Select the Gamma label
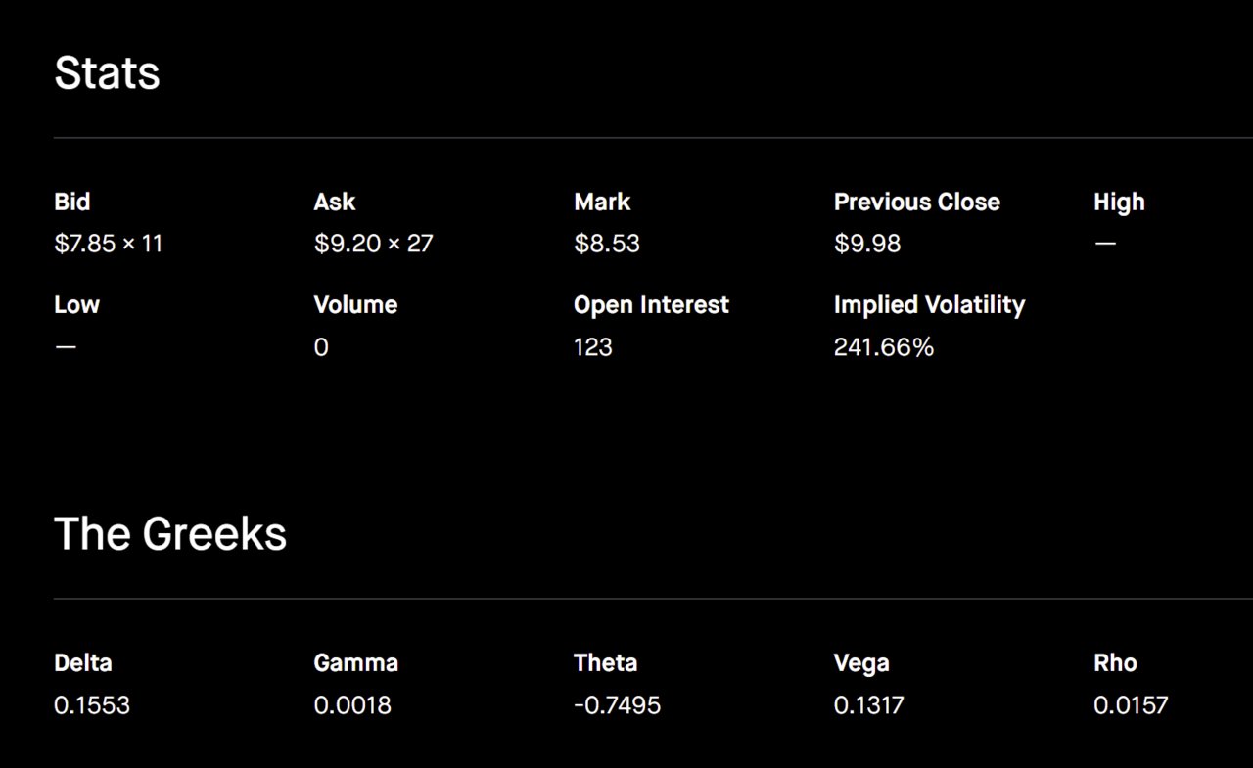This screenshot has width=1253, height=768. (356, 663)
